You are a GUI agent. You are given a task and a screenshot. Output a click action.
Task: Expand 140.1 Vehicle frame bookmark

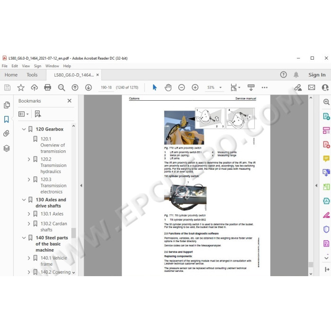click(x=29, y=258)
